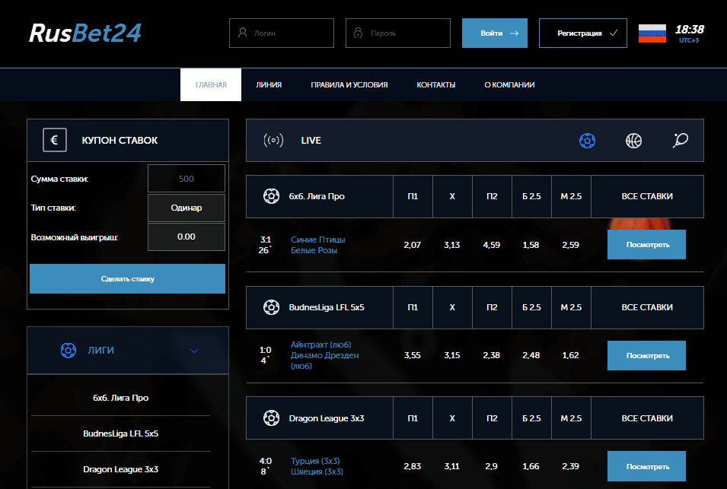Click the euro currency icon in bet coupon
This screenshot has height=489, width=727.
point(53,140)
